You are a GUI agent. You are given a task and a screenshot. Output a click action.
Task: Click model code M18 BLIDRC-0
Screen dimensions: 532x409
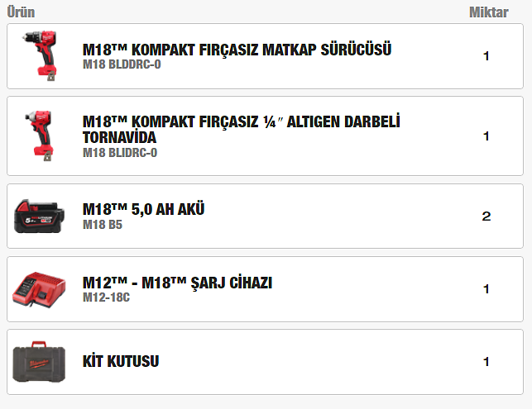pos(120,152)
